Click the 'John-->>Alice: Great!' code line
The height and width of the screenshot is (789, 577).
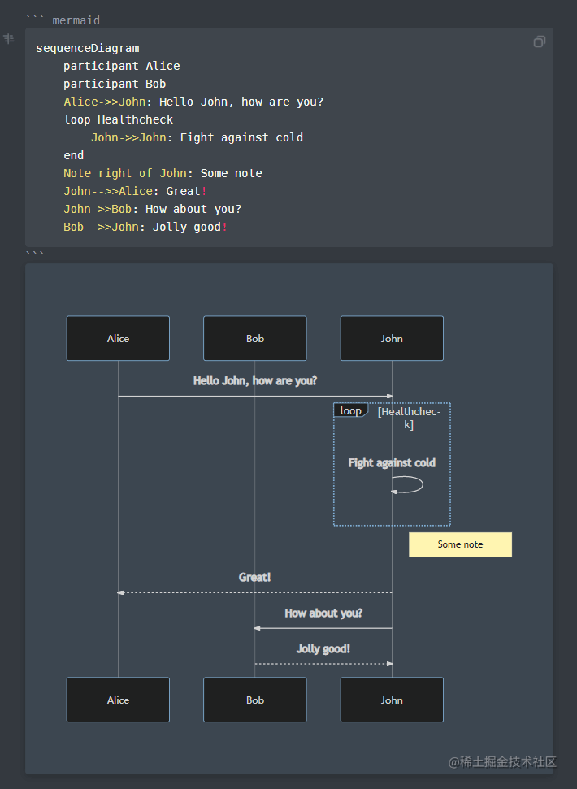tap(136, 191)
